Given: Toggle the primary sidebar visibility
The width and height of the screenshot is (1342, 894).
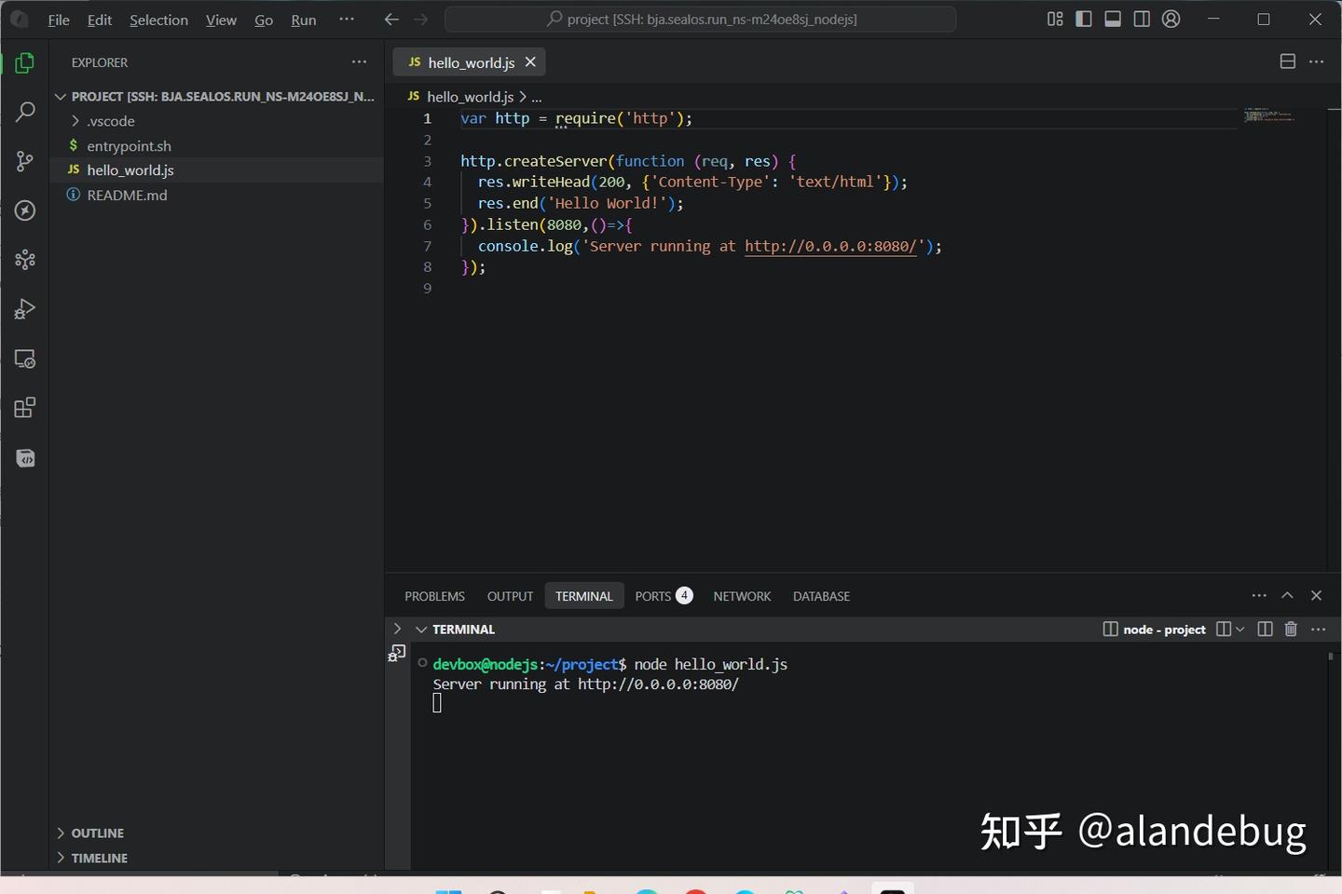Looking at the screenshot, I should 1084,19.
